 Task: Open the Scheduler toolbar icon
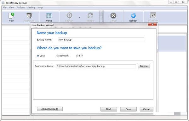click(x=153, y=15)
